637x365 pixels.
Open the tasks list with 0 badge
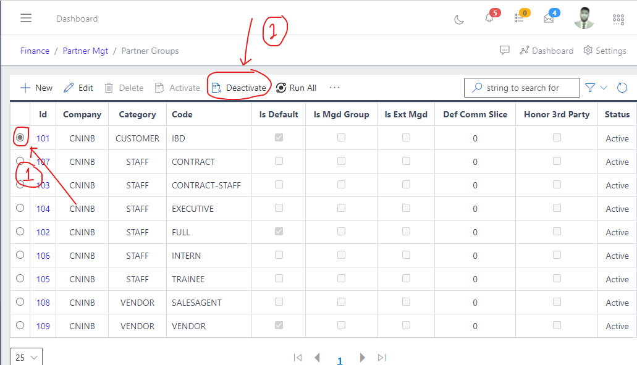520,19
